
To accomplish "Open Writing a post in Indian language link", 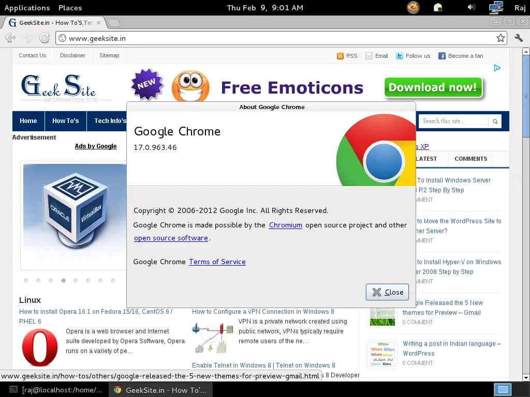I will pyautogui.click(x=451, y=348).
